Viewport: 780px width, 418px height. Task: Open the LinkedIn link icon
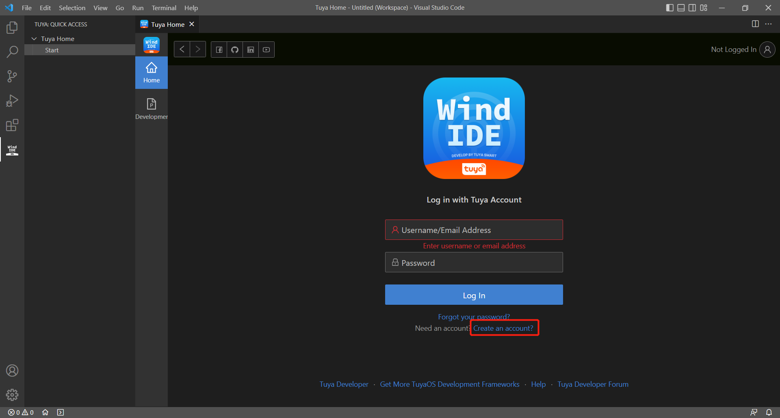251,50
